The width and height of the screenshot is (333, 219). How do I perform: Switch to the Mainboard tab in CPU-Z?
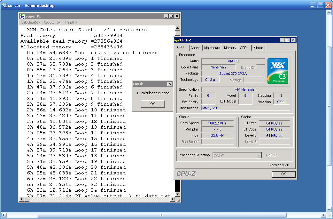click(212, 48)
